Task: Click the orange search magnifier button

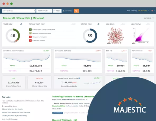Action: 76,11
